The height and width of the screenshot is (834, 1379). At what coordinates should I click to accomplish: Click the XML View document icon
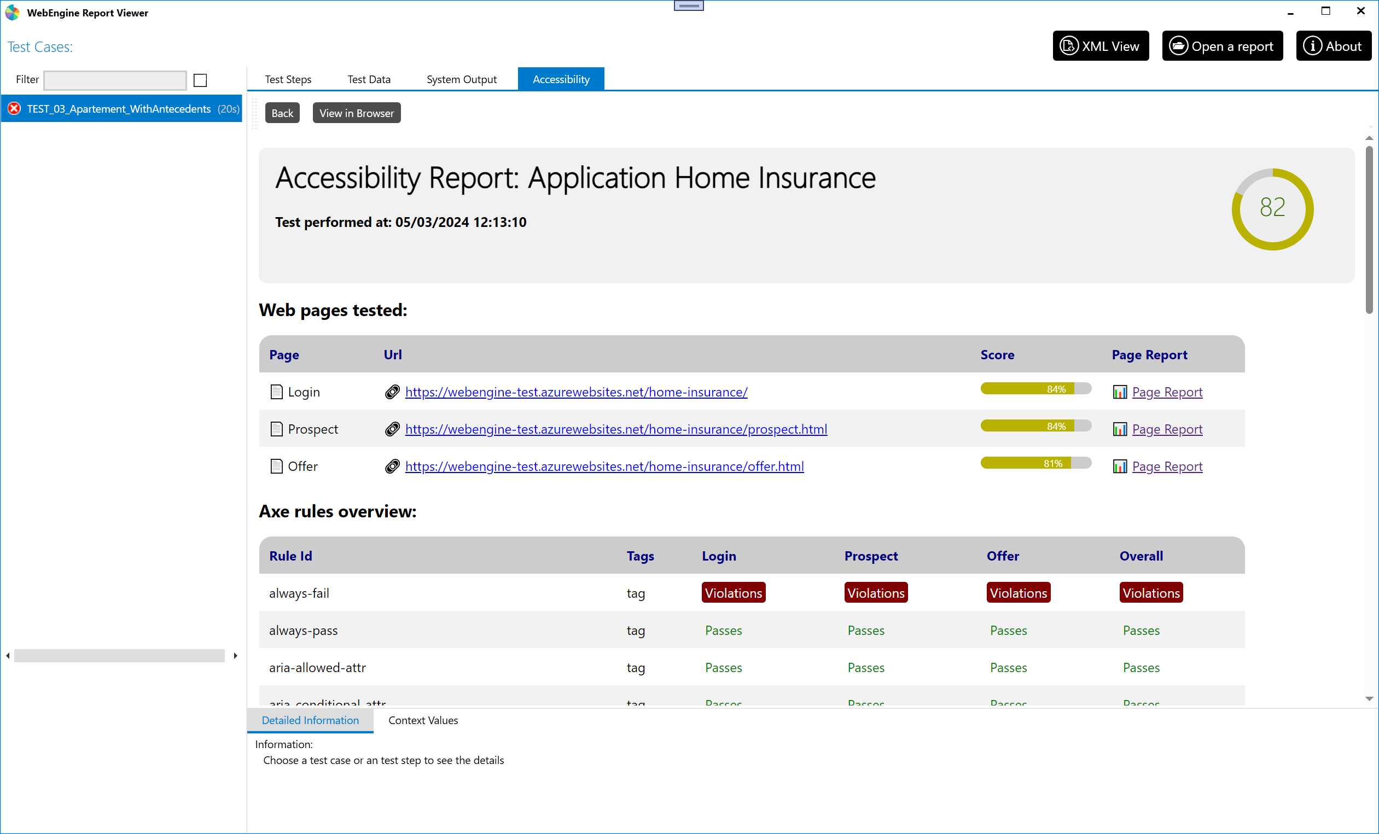click(1069, 46)
